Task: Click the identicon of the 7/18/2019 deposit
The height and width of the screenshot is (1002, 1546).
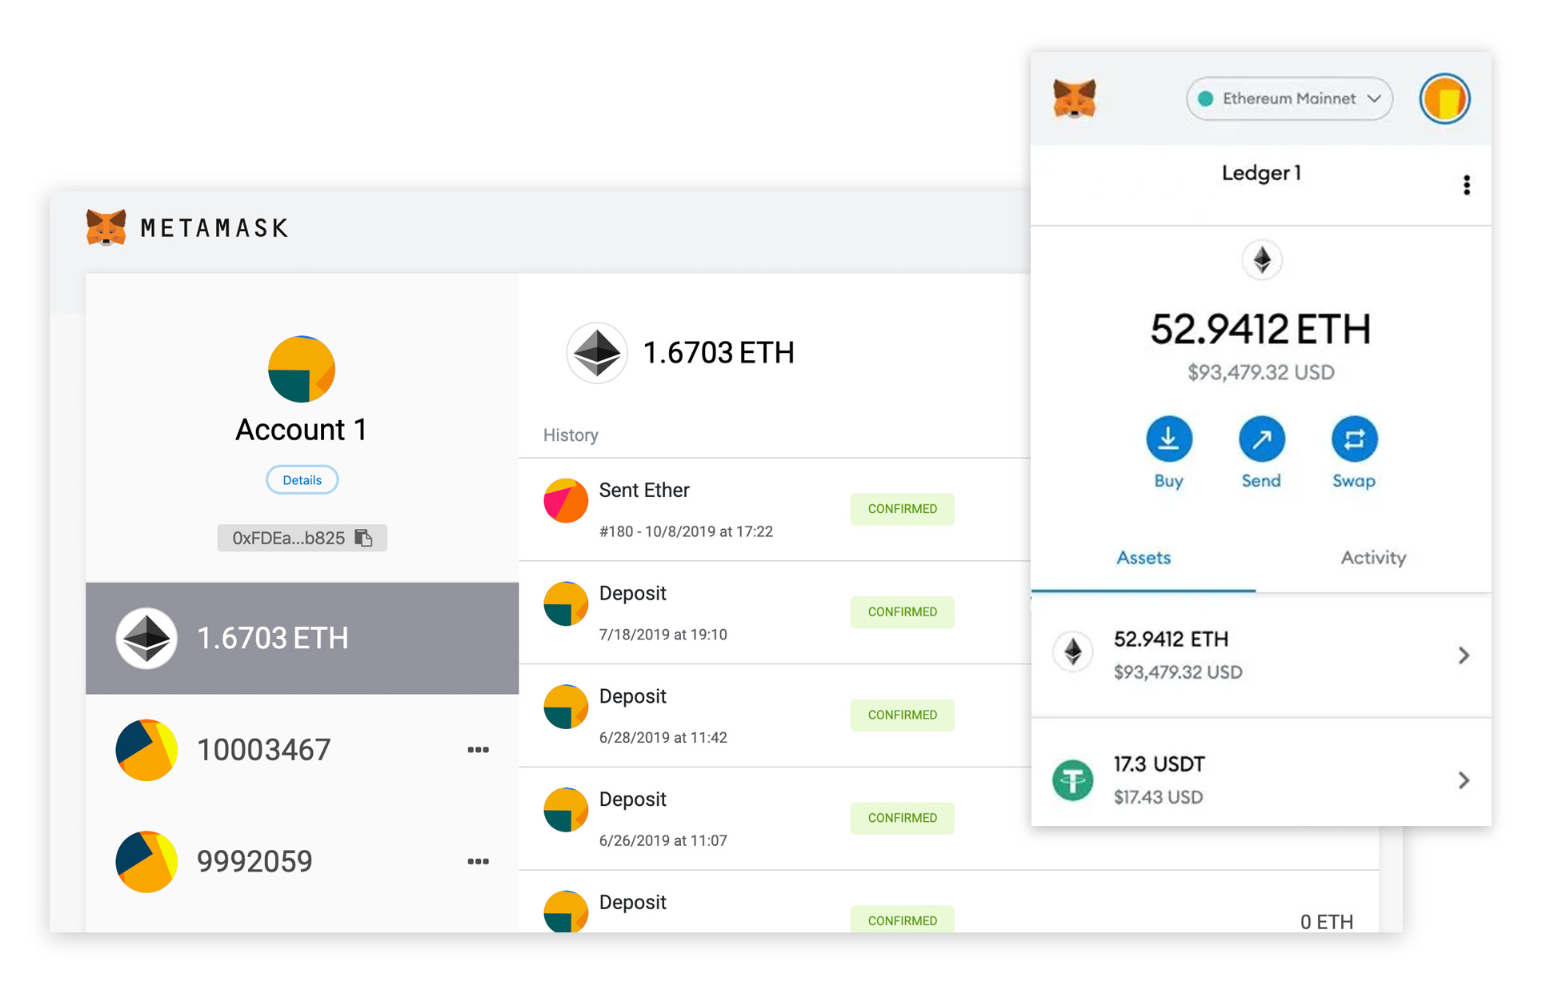Action: (566, 603)
